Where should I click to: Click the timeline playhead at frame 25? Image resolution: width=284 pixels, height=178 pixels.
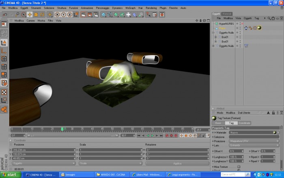[62, 129]
